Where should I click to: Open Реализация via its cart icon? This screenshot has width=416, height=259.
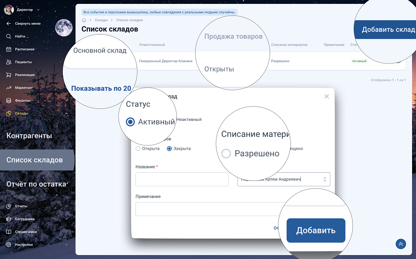9,75
